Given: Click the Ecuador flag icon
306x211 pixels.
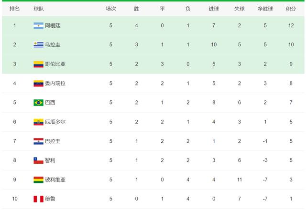Looking at the screenshot, I should [39, 122].
